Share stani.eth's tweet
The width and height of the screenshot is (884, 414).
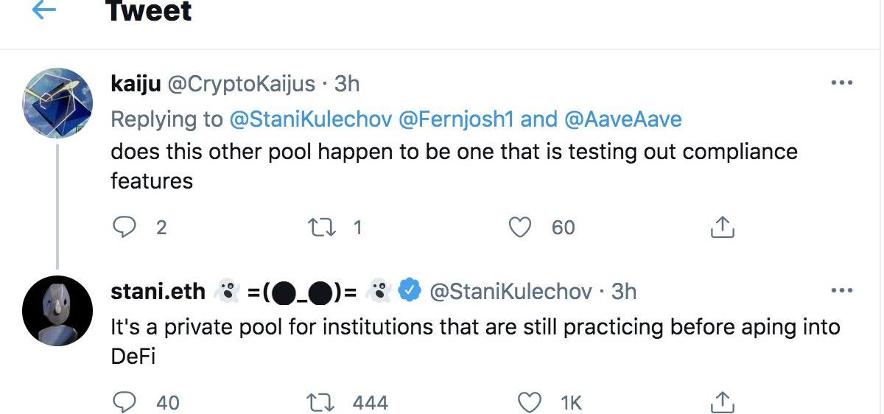tap(722, 402)
